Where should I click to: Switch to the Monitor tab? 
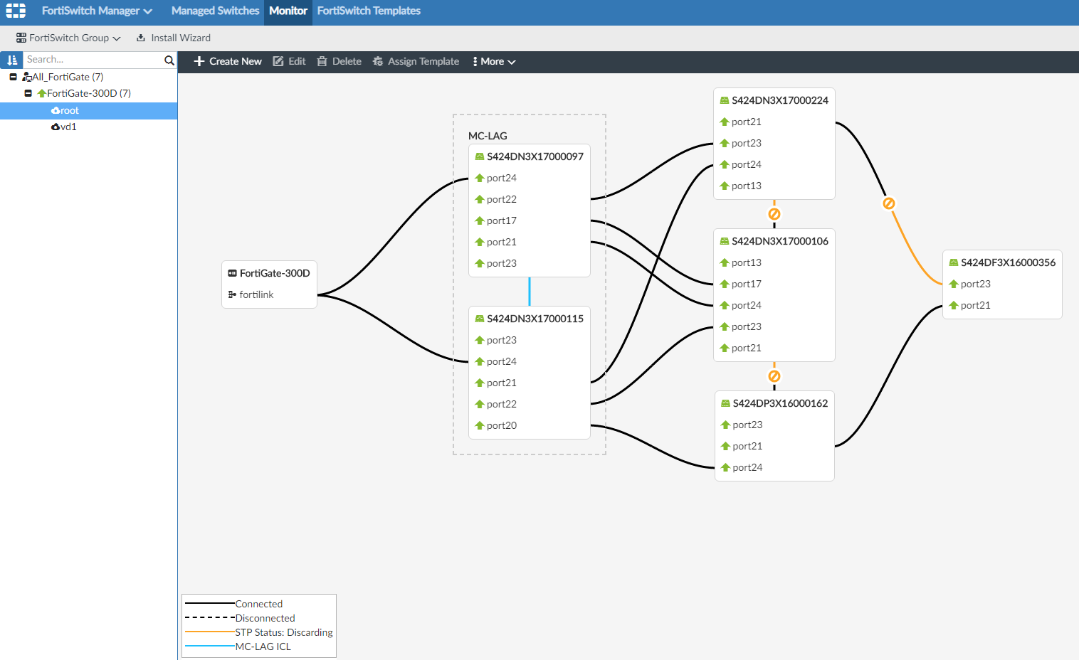(288, 11)
